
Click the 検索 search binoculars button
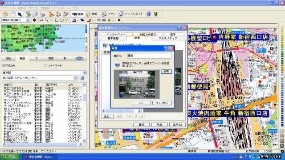click(x=77, y=14)
